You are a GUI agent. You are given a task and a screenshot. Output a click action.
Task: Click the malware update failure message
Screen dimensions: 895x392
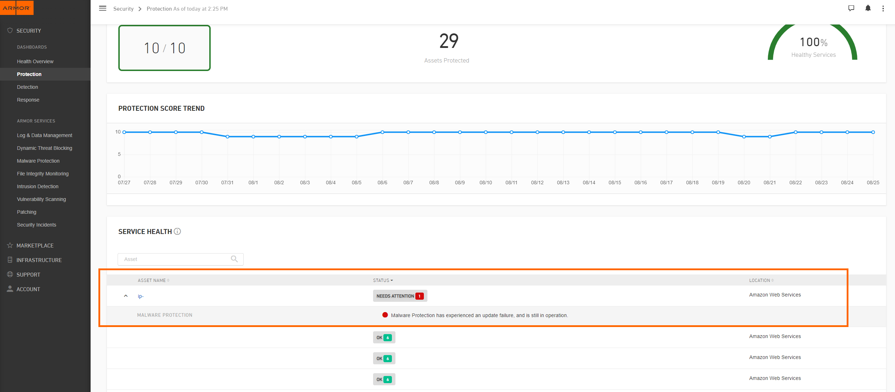479,315
